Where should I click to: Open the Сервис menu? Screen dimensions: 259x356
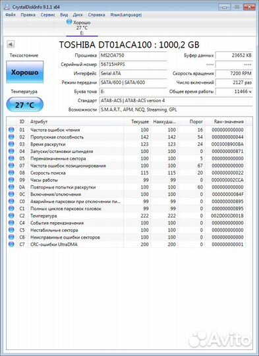pos(48,15)
